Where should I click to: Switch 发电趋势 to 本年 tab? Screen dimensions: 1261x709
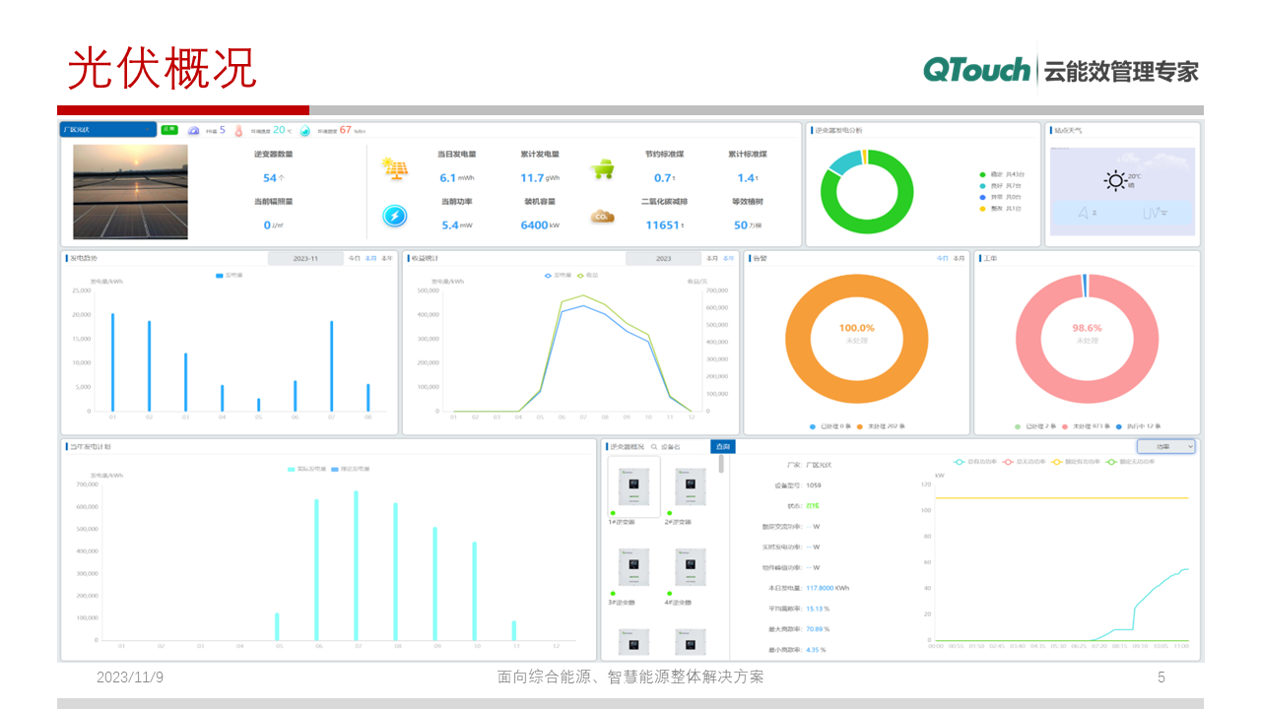pos(387,259)
